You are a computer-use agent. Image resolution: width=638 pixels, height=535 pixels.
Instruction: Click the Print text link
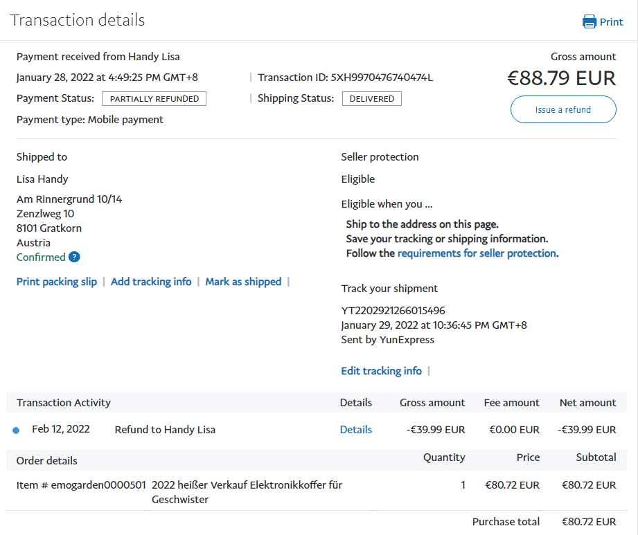coord(611,21)
